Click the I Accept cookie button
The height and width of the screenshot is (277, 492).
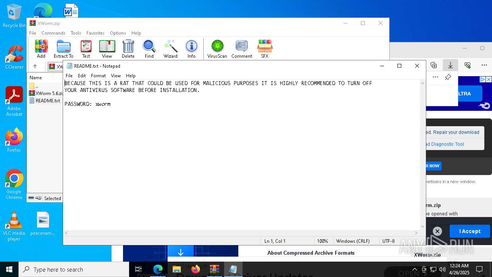click(470, 231)
